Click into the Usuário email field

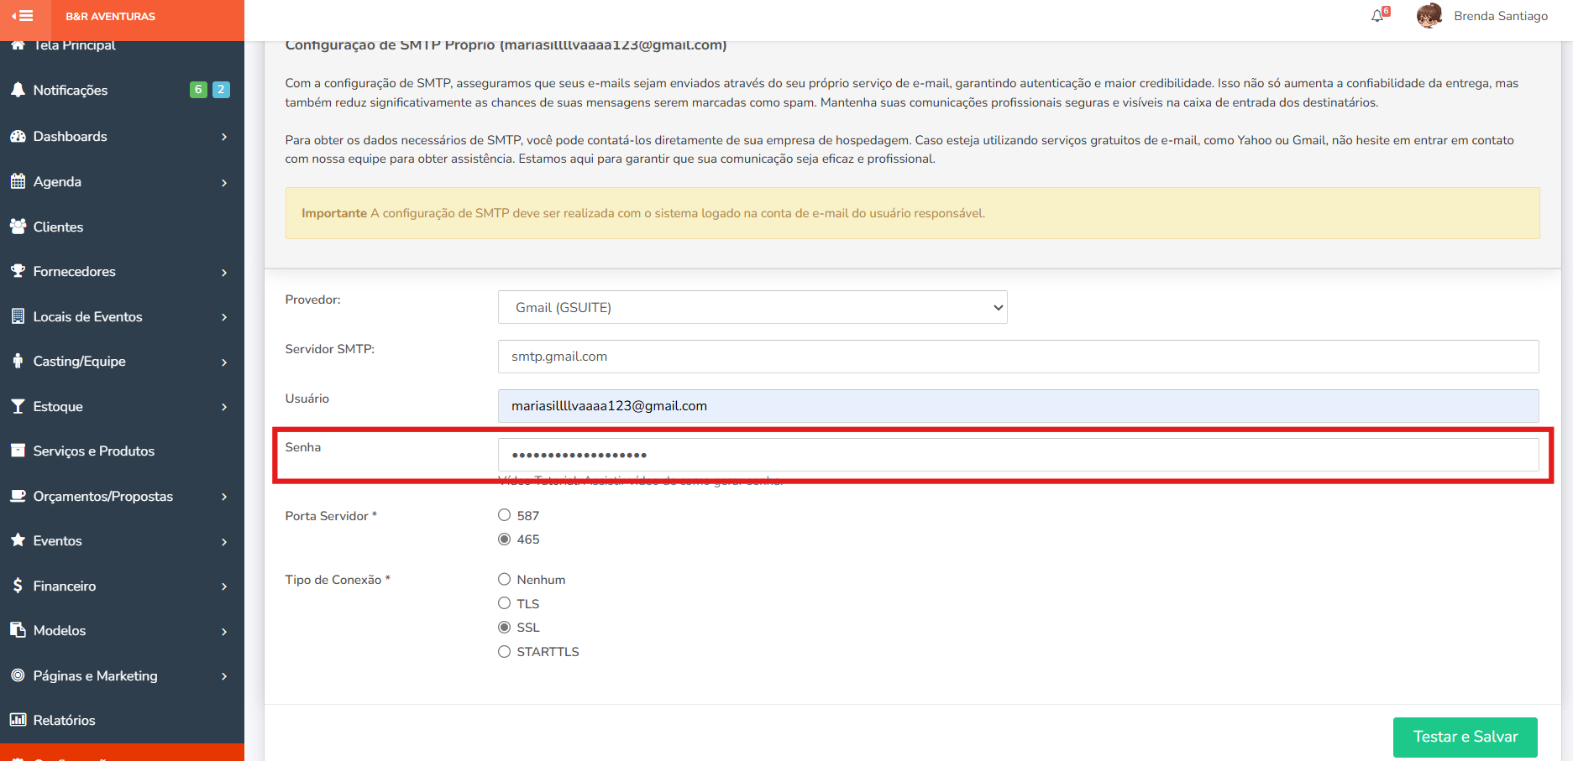pos(1018,406)
